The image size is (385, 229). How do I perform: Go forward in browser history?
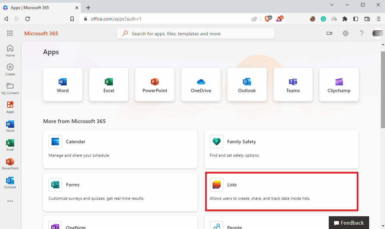coord(17,19)
